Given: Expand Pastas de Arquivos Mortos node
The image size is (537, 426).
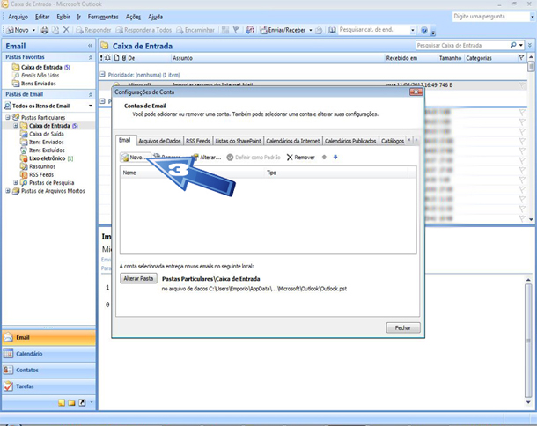Looking at the screenshot, I should pyautogui.click(x=8, y=191).
